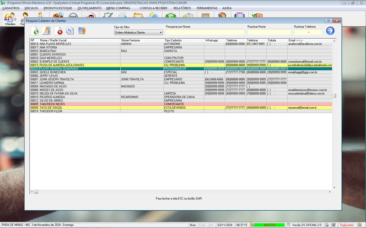The height and width of the screenshot is (228, 366).
Task: Select row LEANDRO KARNAL
Action: [181, 83]
